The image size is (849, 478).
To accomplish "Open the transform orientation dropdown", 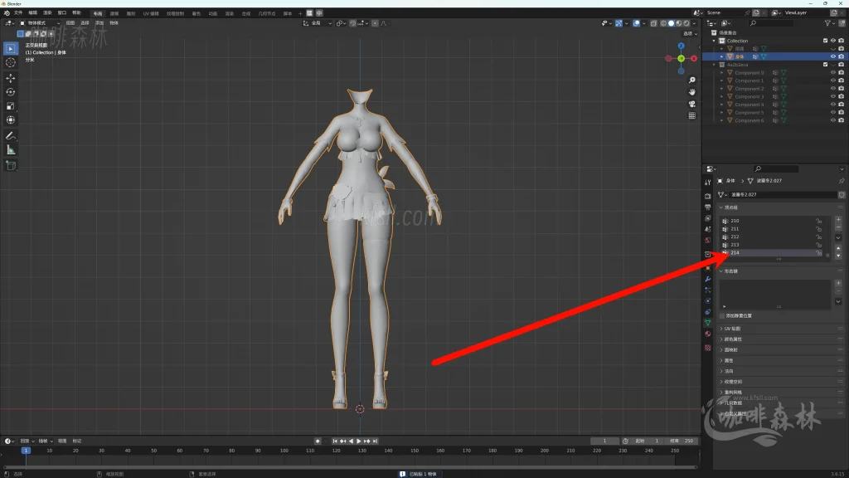I will 318,23.
